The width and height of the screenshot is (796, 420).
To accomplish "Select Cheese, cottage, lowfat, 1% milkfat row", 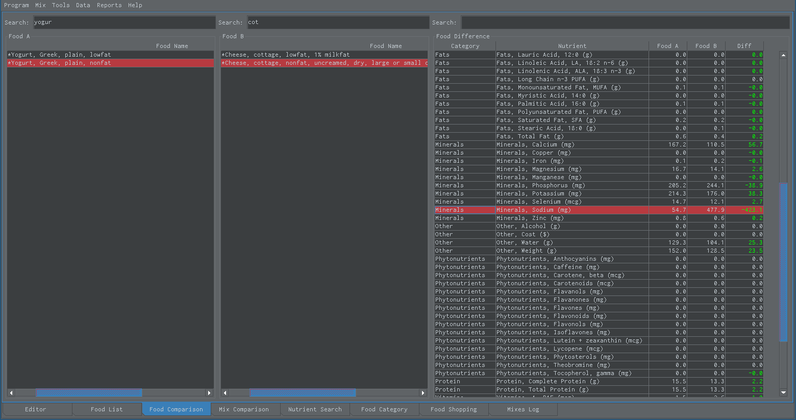I will click(325, 55).
